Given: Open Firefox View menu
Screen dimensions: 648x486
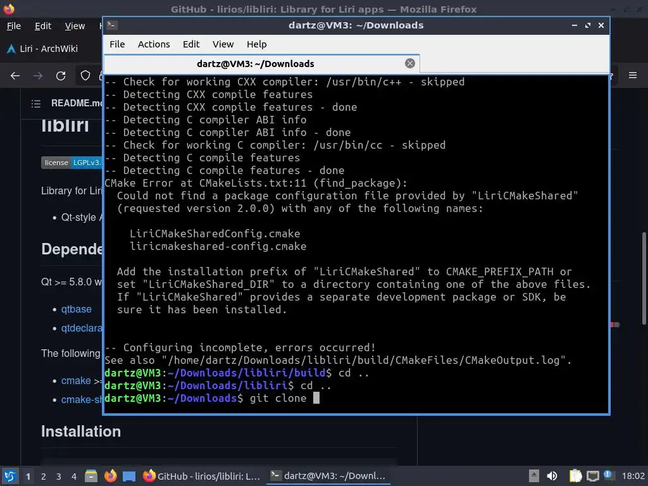Looking at the screenshot, I should [75, 26].
